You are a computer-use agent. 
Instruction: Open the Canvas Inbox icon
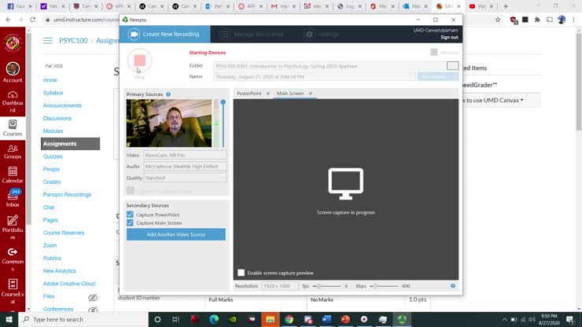tap(13, 197)
